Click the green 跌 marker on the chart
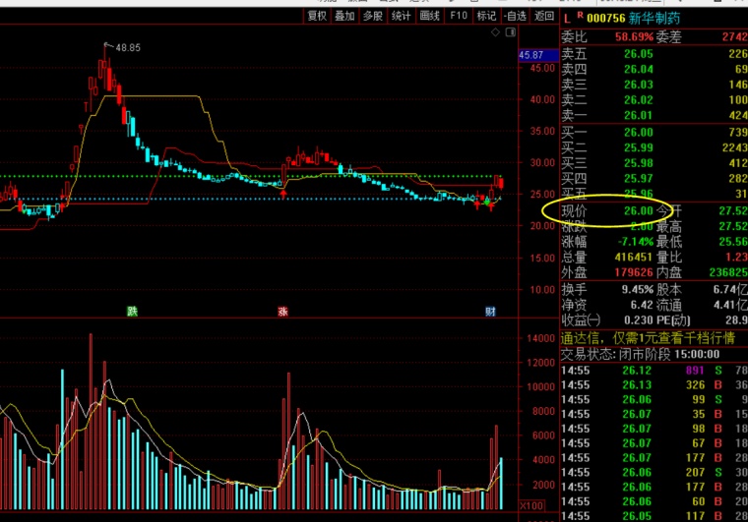This screenshot has width=748, height=522. (131, 311)
